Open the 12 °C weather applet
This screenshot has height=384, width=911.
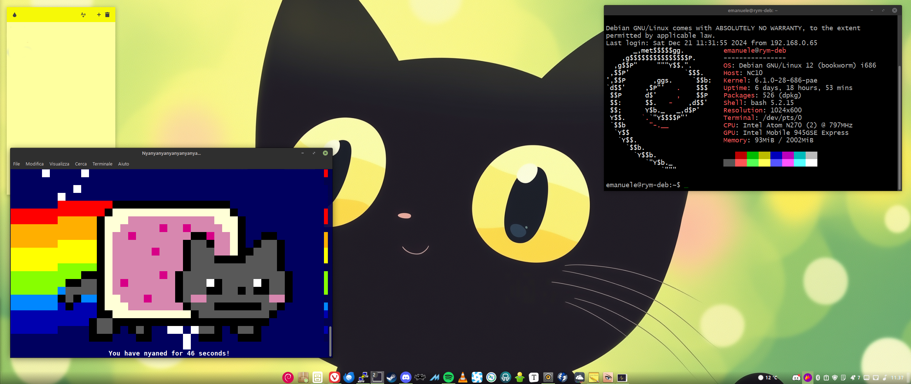768,378
